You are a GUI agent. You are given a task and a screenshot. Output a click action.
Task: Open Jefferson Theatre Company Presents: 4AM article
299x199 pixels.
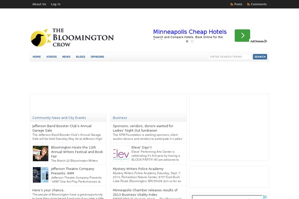click(72, 171)
